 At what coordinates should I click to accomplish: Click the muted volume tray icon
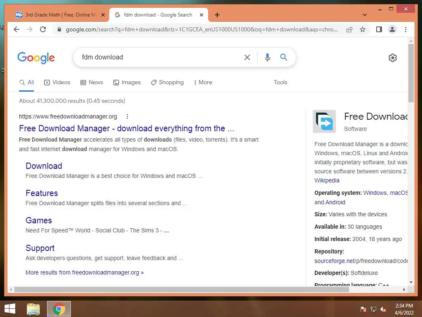coord(383,309)
